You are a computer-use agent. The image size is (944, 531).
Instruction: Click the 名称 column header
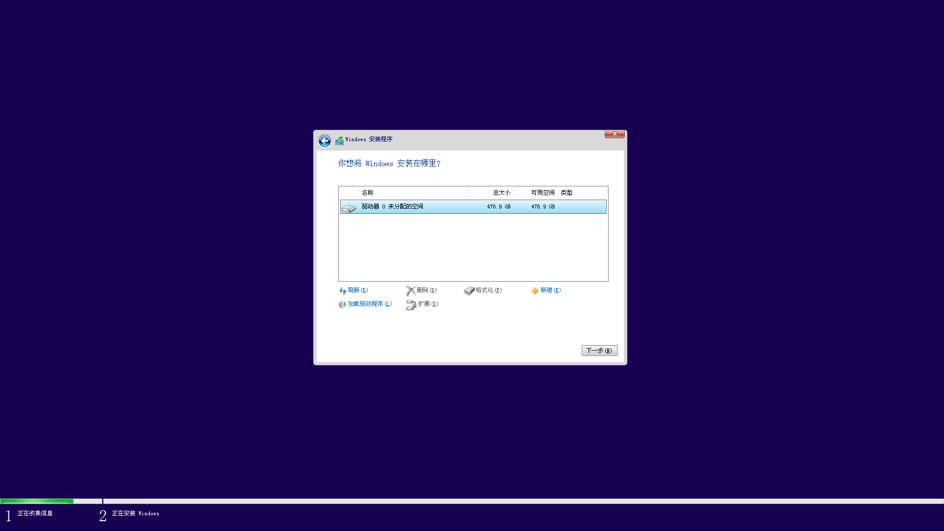[x=414, y=193]
